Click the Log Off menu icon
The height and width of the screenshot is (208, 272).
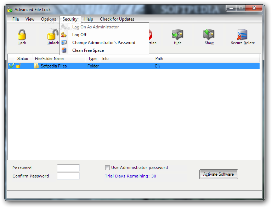[64, 35]
